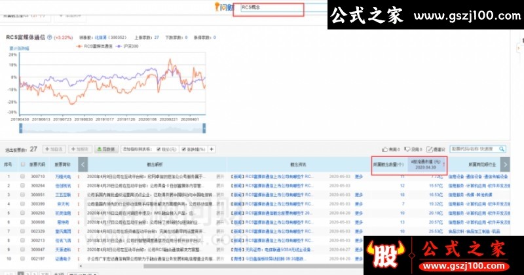Click red marker icon beside 万隆光电
This screenshot has width=524, height=275.
click(x=79, y=176)
